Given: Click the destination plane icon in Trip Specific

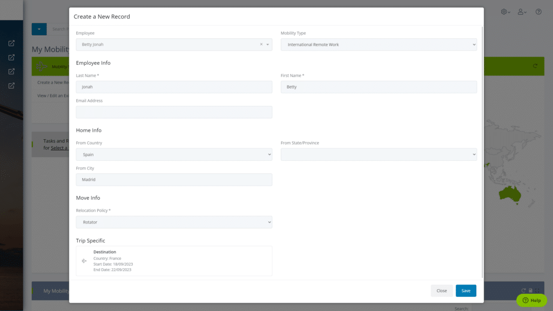Looking at the screenshot, I should [84, 260].
